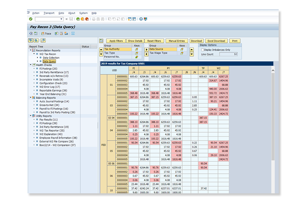Select Gross-to-Net (34) report
Image resolution: width=305 pixels, height=204 pixels.
49,105
